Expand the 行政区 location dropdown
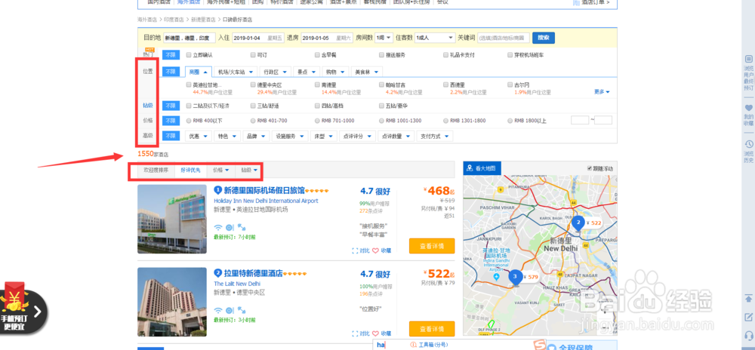755x350 pixels. tap(276, 72)
